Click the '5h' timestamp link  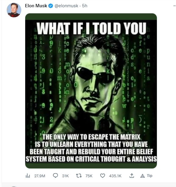click(x=85, y=6)
